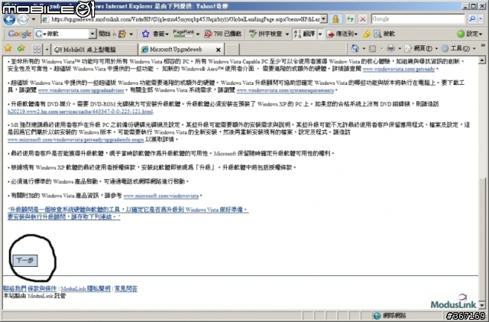Click Google toolbar search field containing 微軟
The image size is (489, 322).
(61, 34)
